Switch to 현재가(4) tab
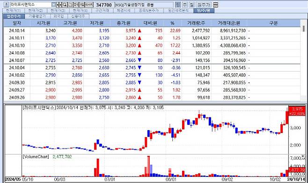This screenshot has height=183, width=308. pos(80,11)
